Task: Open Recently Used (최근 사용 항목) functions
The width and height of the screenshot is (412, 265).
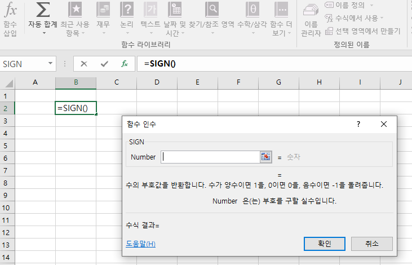Action: 75,10
